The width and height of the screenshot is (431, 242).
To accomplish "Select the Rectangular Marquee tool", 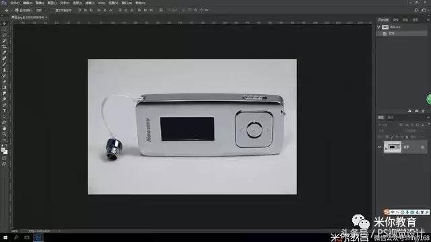I will (x=4, y=30).
